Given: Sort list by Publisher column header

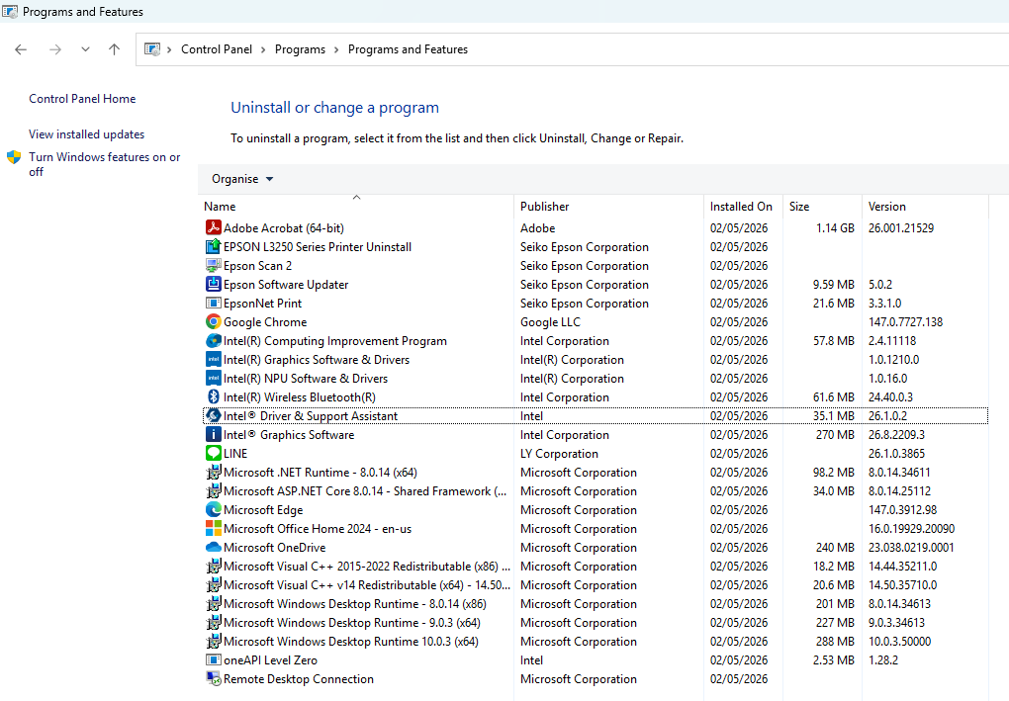Looking at the screenshot, I should pyautogui.click(x=608, y=206).
